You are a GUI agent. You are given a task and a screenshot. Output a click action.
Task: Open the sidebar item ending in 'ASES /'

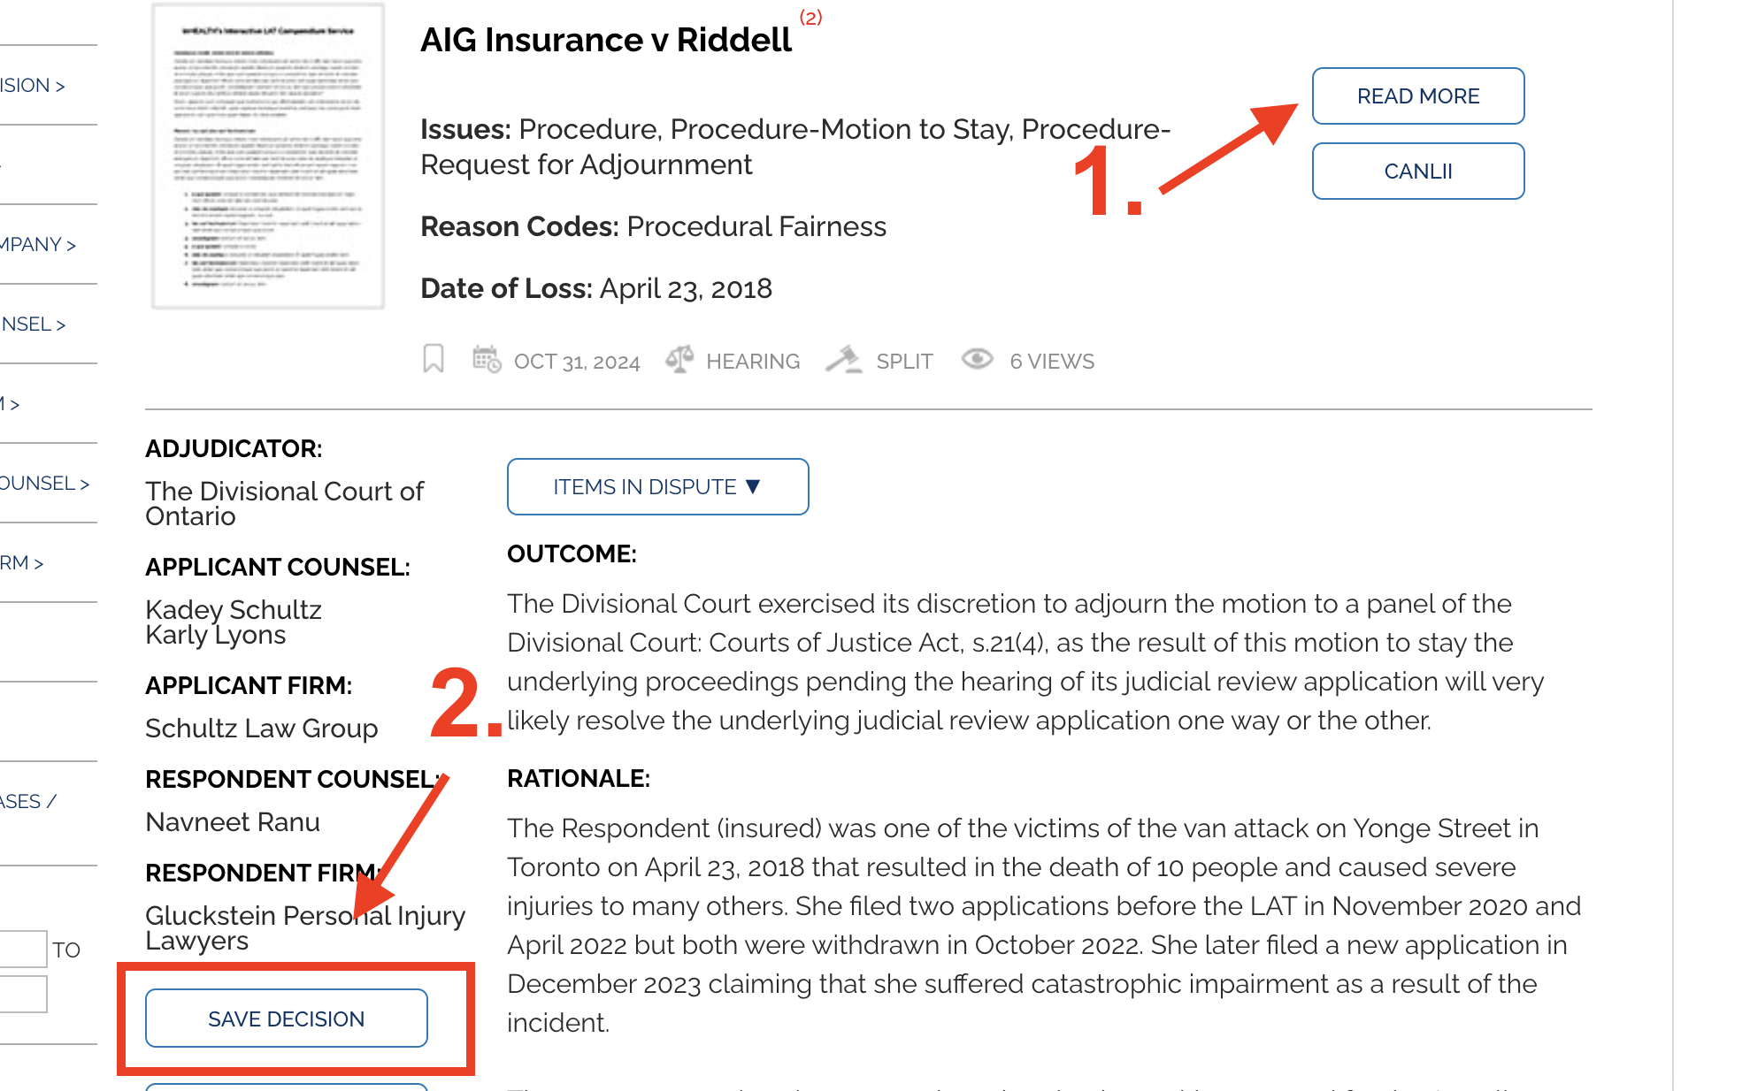(x=28, y=801)
